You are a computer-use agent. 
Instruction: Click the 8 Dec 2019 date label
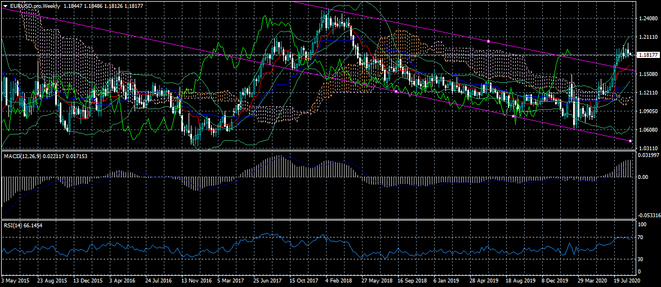pyautogui.click(x=555, y=280)
